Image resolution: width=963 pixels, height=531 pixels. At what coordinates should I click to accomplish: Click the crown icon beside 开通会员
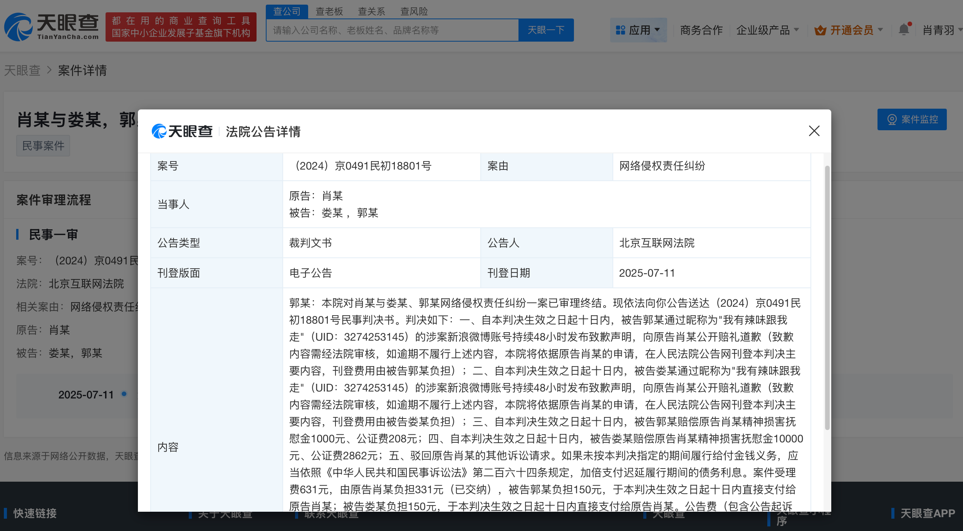coord(821,30)
